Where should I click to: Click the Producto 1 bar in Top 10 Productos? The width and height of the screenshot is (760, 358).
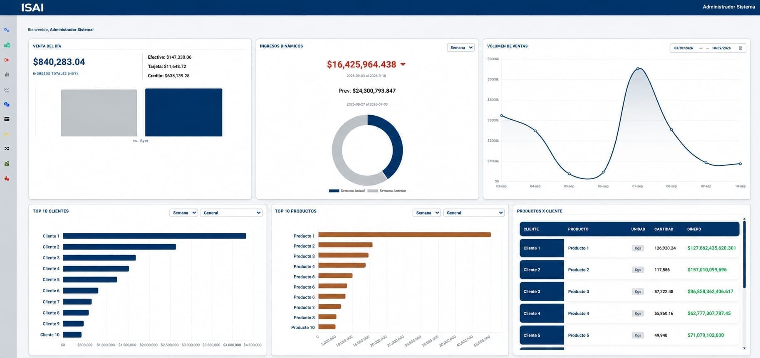405,235
